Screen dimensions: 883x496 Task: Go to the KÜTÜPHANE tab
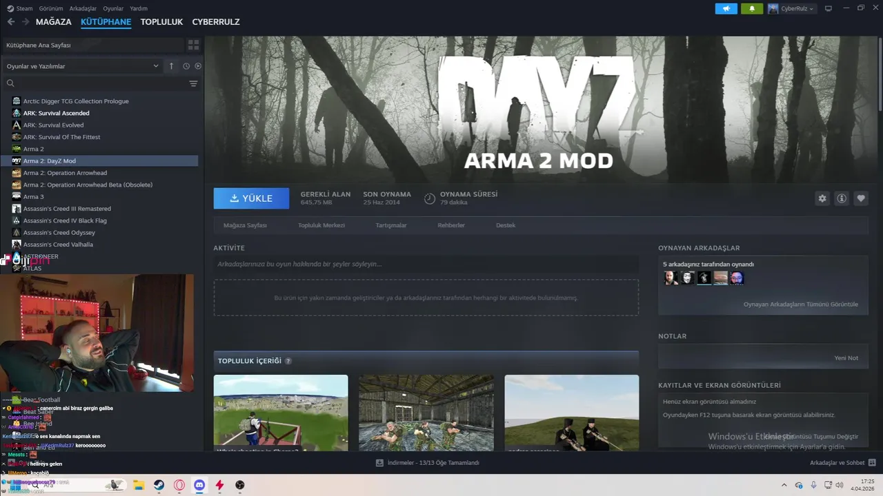(106, 22)
